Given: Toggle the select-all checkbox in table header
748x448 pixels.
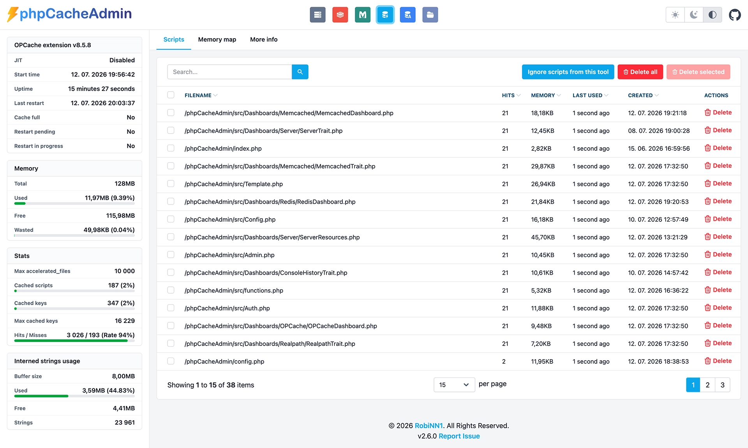Looking at the screenshot, I should point(171,95).
